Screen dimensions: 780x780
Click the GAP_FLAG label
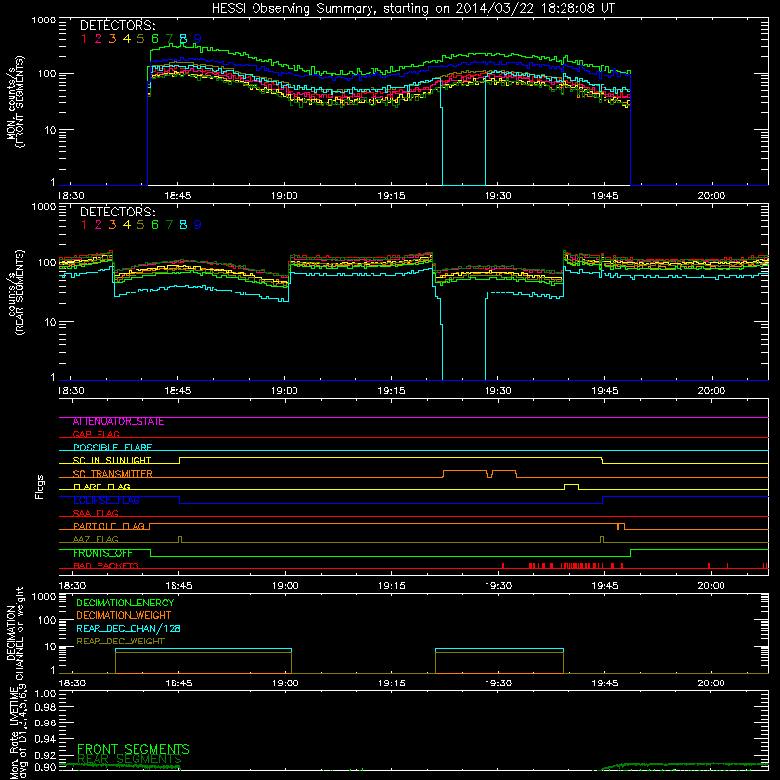click(96, 434)
